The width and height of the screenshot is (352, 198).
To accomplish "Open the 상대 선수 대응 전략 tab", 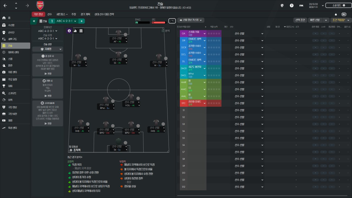I will [104, 14].
